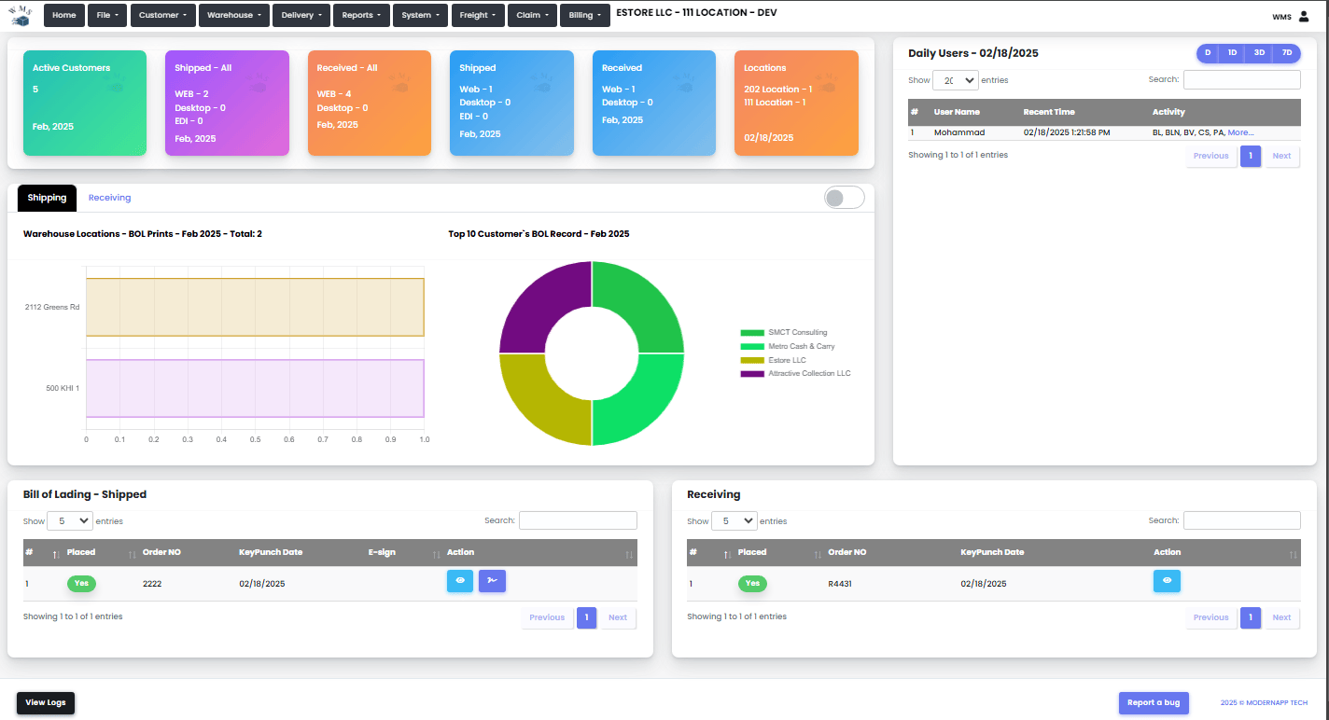Click the e-sign icon for order 2222

[x=492, y=581]
